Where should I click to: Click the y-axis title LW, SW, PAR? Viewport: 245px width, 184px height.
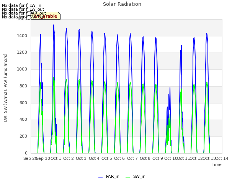[x=5, y=88]
